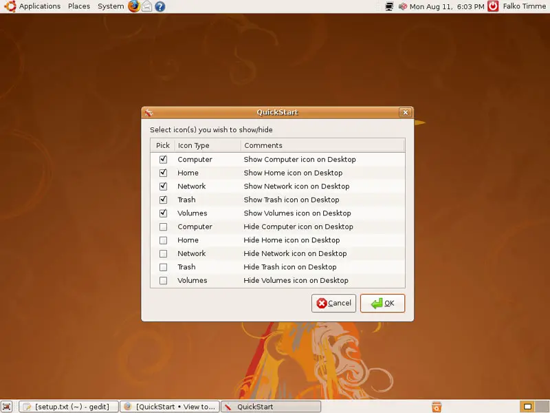Click the Comments column header
Image resolution: width=550 pixels, height=413 pixels.
click(x=322, y=145)
